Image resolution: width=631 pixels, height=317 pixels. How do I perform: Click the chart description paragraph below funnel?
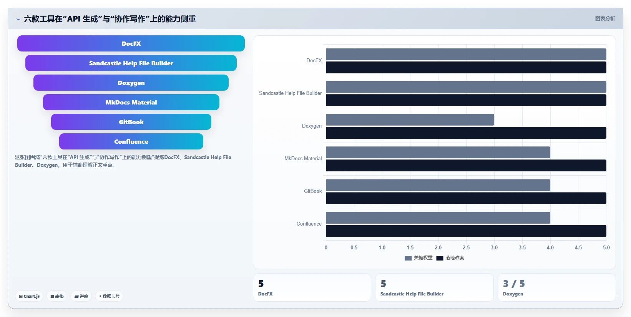(123, 161)
